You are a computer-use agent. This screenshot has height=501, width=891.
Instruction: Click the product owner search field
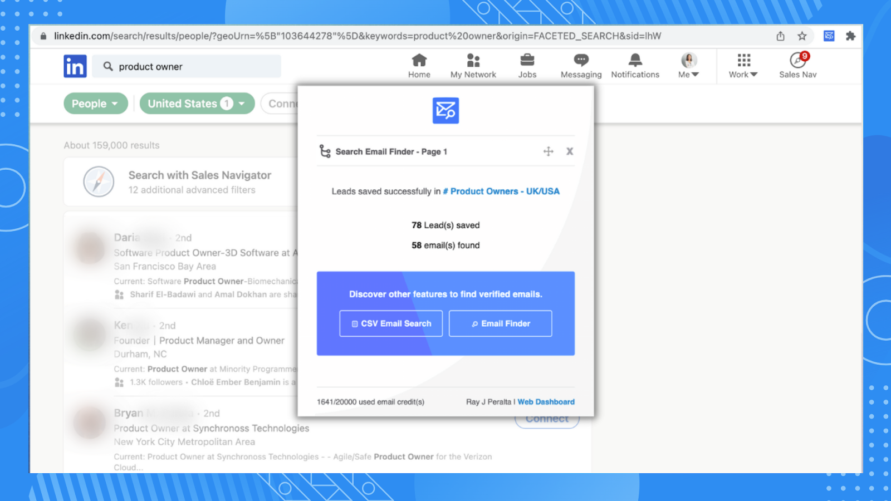[187, 66]
